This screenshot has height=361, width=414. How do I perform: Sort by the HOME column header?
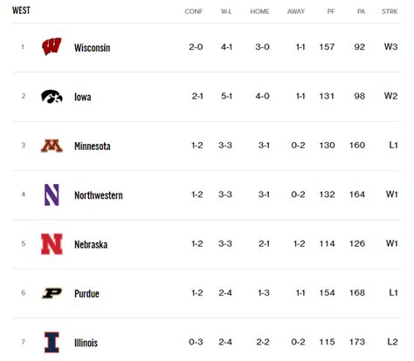coord(259,11)
